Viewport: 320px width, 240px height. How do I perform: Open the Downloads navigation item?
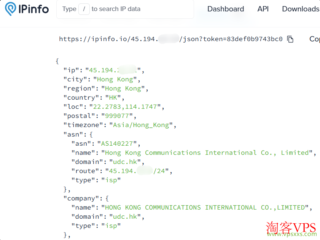(x=301, y=9)
